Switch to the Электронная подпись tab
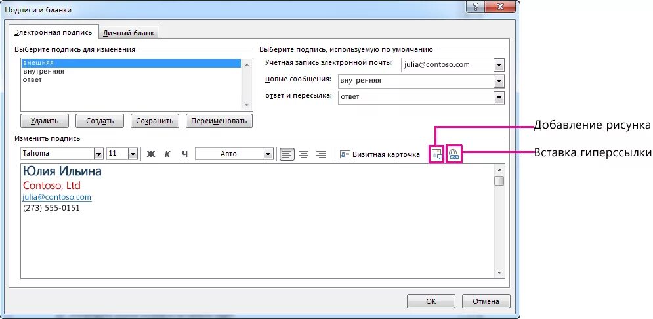Viewport: 653px width, 319px height. tap(53, 32)
